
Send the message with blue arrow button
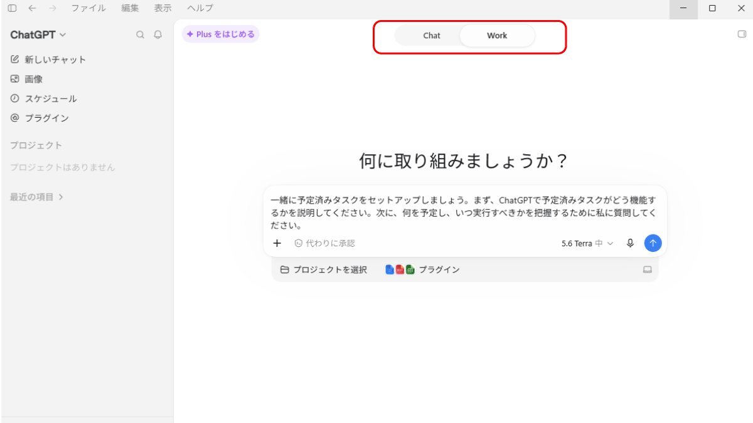653,243
